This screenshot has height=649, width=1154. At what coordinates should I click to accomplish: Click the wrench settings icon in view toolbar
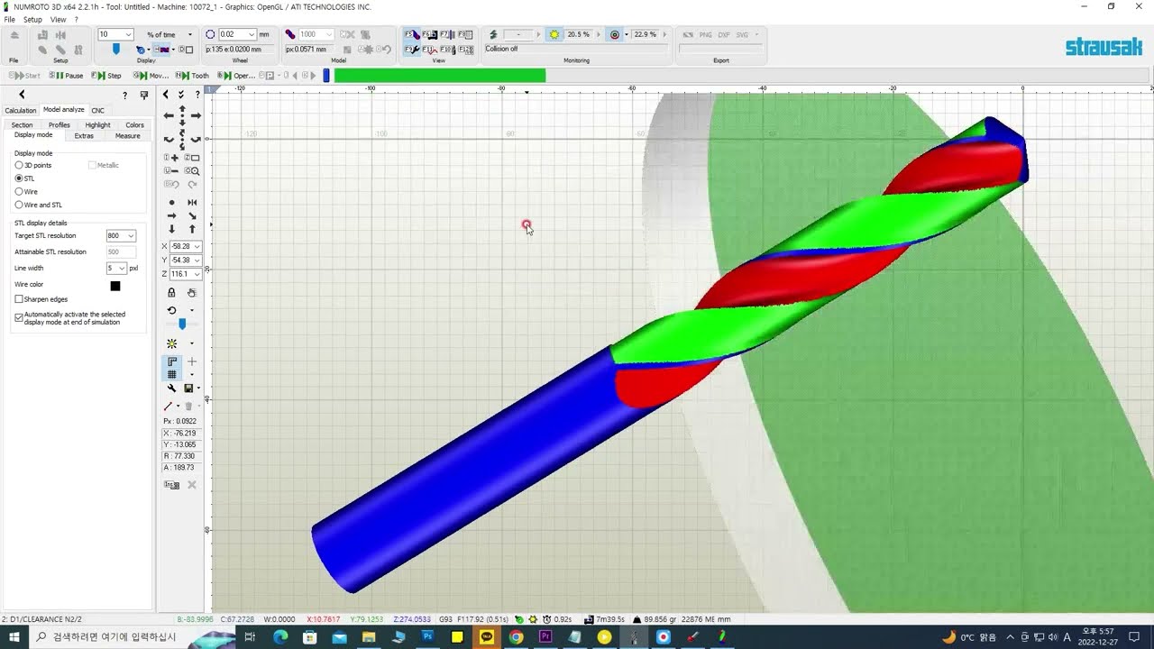[171, 388]
